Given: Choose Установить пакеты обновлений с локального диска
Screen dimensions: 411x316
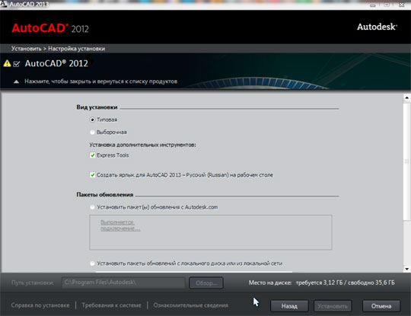Looking at the screenshot, I should (x=92, y=263).
